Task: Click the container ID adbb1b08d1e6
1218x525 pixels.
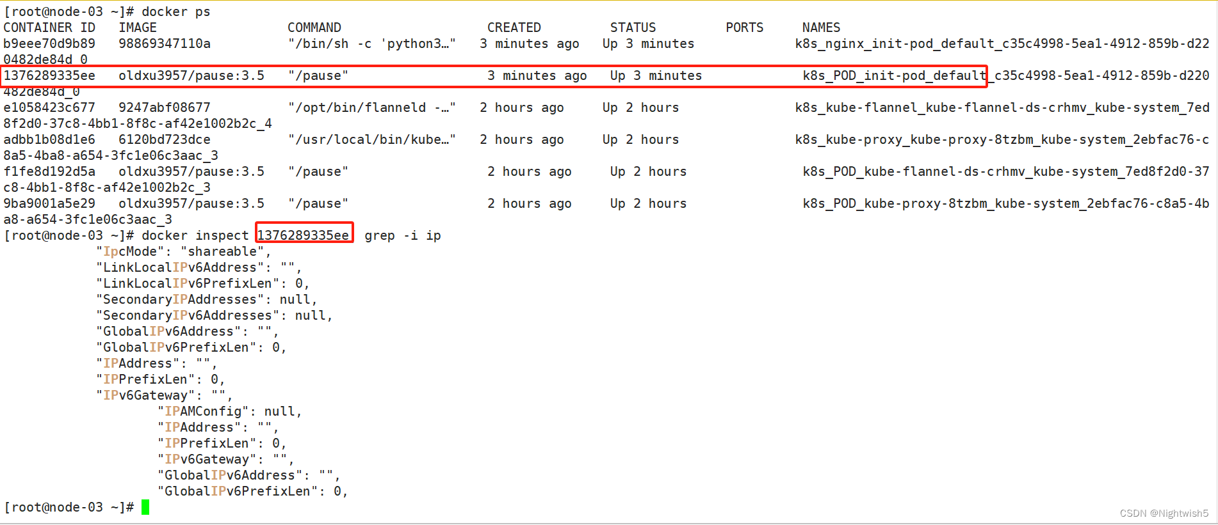Action: 49,139
